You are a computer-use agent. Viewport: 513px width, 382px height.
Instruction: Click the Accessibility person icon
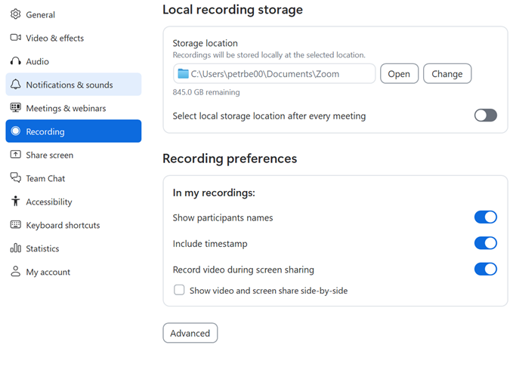click(x=15, y=202)
